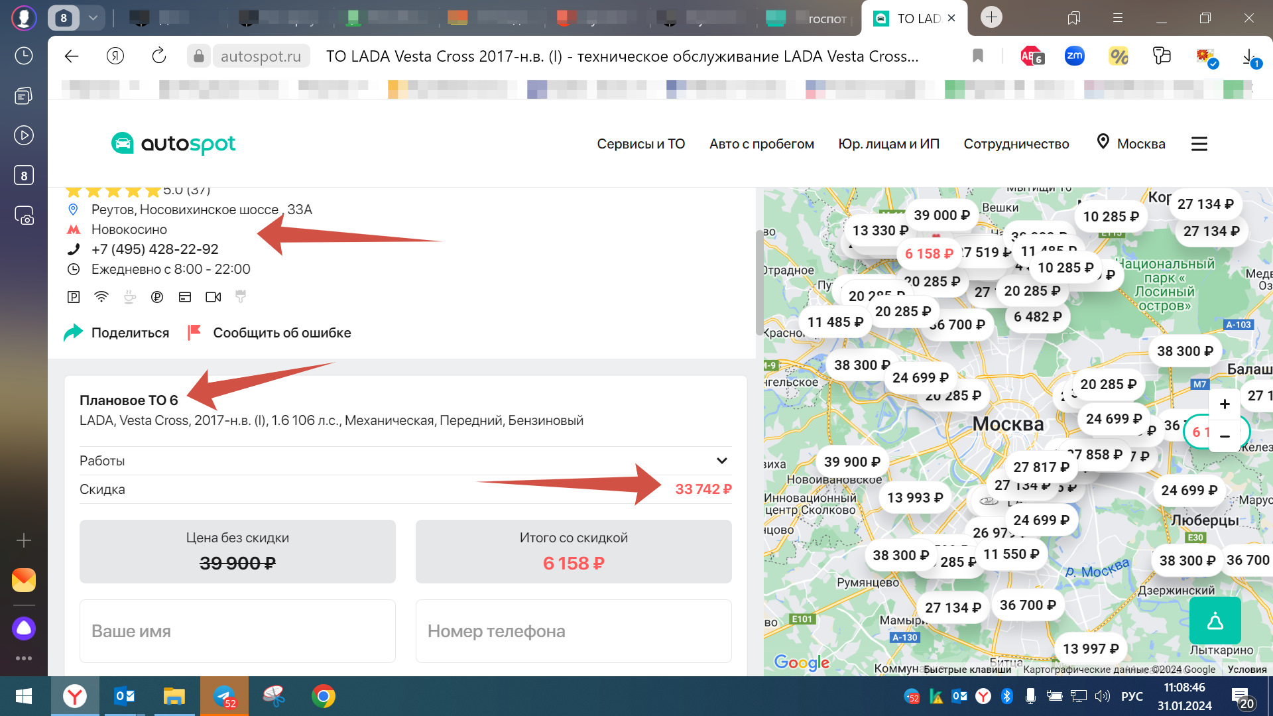Click the address bar autospot.ru

click(x=261, y=56)
